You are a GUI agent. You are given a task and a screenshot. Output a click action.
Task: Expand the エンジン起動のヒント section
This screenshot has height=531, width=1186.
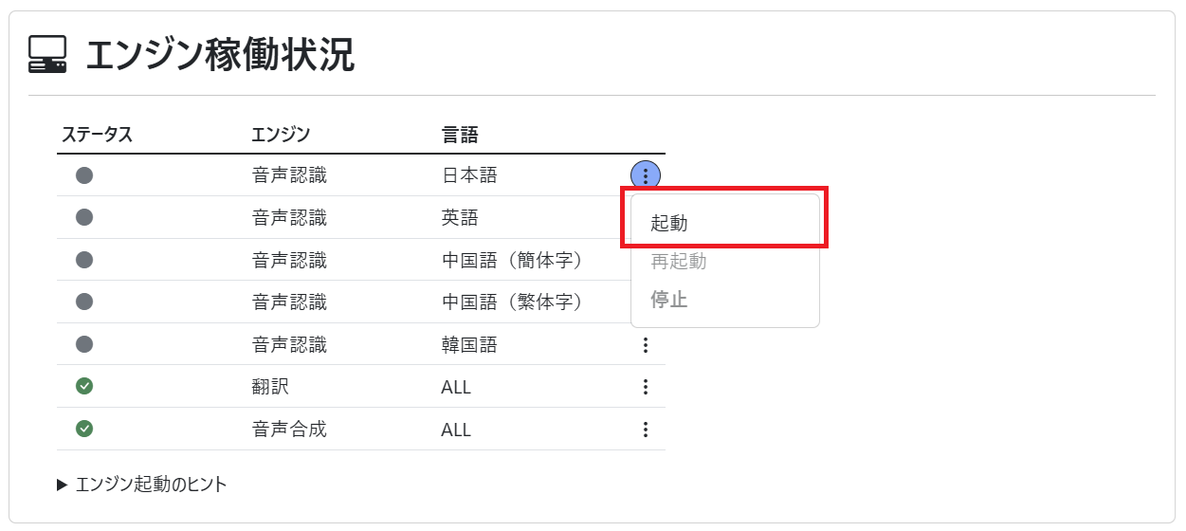point(142,485)
